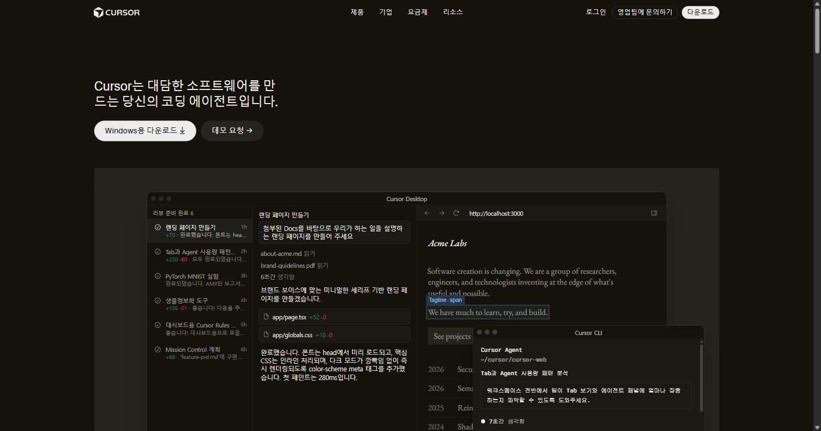
Task: Open the app/page.tsx file chip
Action: coord(334,317)
